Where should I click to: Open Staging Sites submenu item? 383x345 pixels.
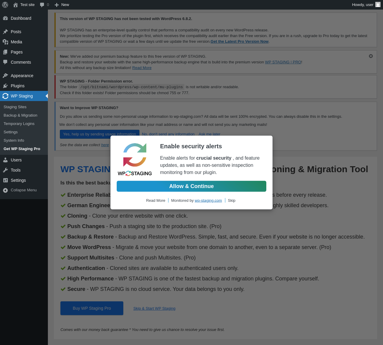[x=15, y=107]
